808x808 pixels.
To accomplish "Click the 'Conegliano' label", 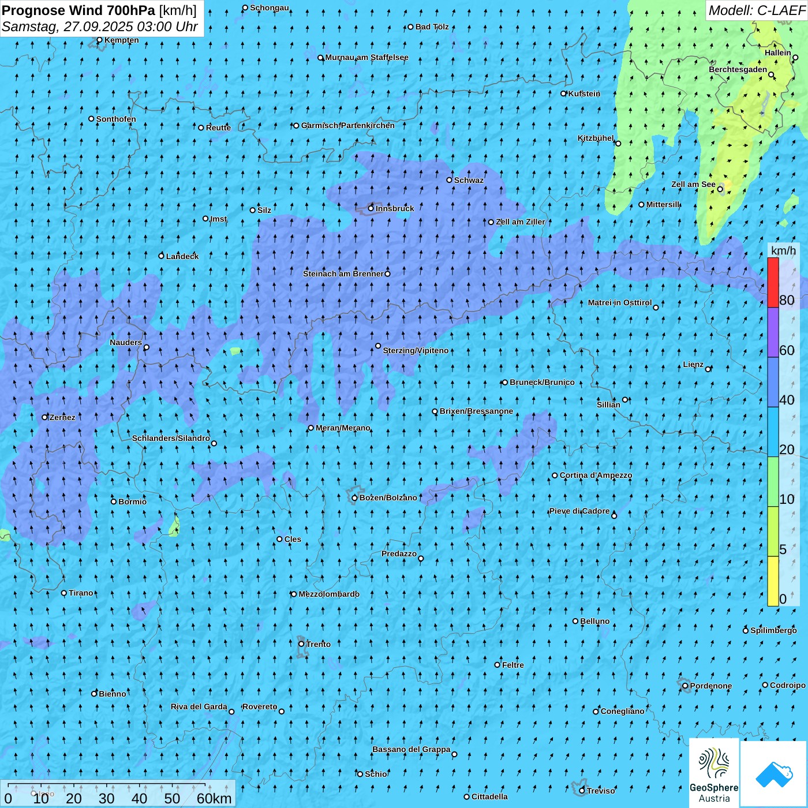I will pyautogui.click(x=622, y=711).
